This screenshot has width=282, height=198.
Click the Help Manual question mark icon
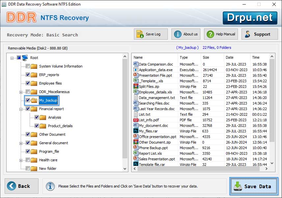[x=210, y=34]
